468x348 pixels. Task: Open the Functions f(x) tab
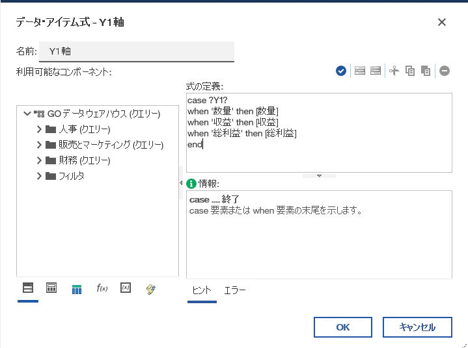pyautogui.click(x=102, y=288)
